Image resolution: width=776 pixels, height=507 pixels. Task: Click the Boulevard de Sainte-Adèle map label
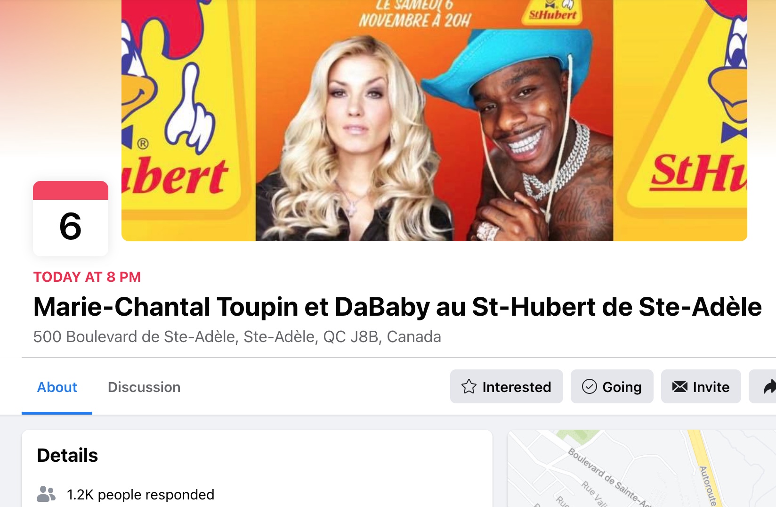click(609, 477)
